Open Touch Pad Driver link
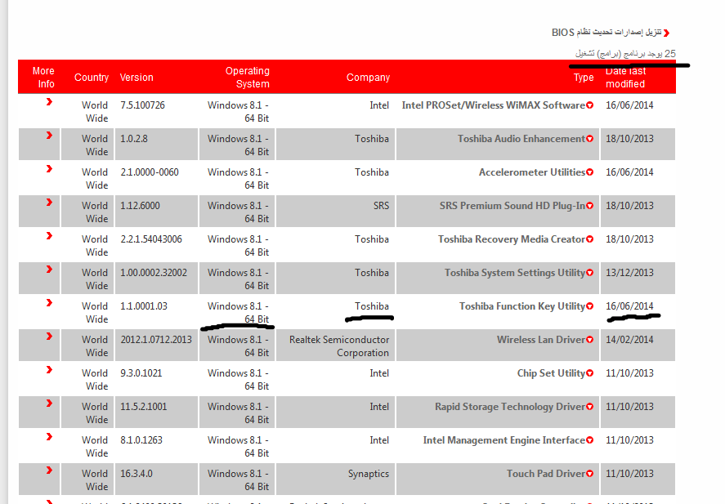 [x=546, y=474]
